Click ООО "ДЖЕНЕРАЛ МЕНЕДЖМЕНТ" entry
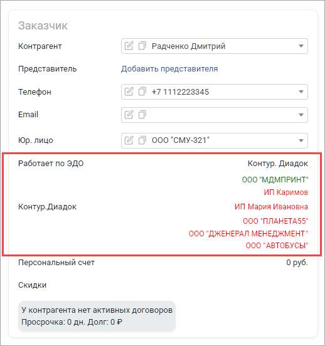 tap(248, 233)
